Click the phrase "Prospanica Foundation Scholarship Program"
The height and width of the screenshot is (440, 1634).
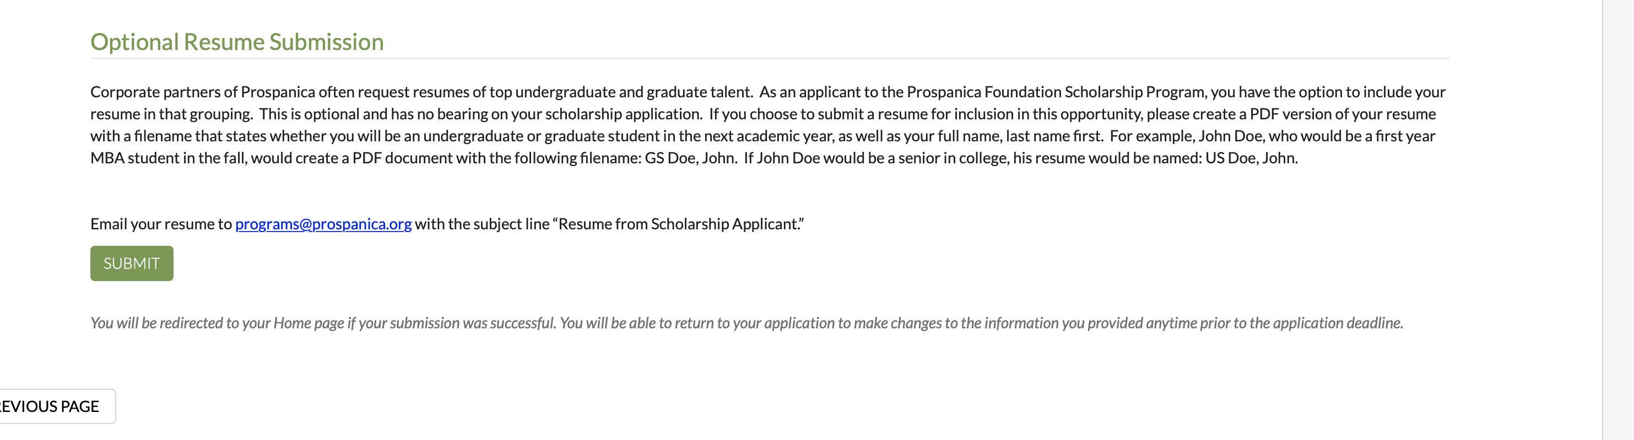tap(1056, 92)
